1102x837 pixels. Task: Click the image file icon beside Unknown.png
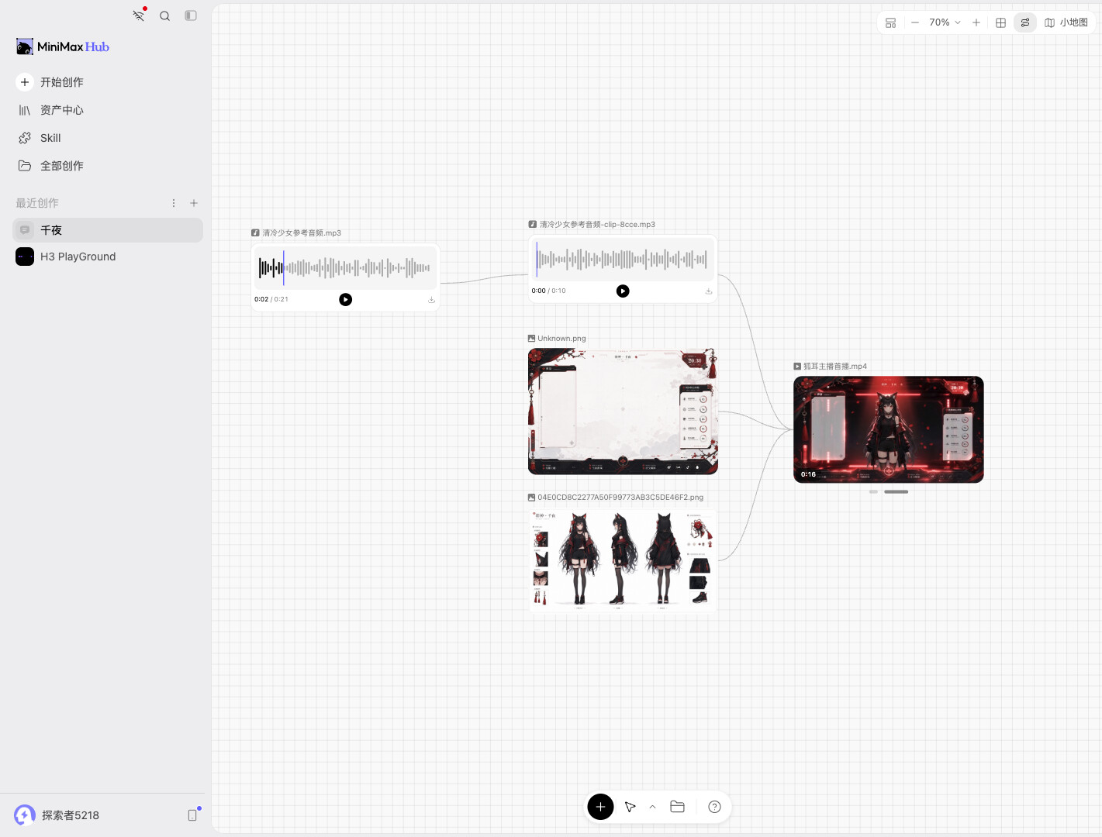[531, 339]
